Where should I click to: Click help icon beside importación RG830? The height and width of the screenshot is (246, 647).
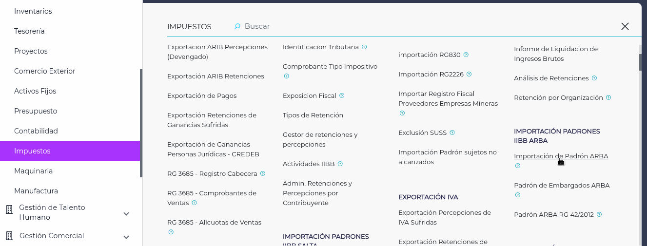[x=466, y=55]
